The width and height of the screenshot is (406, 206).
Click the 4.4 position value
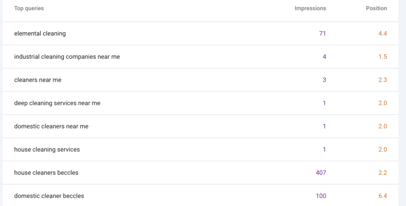point(382,34)
